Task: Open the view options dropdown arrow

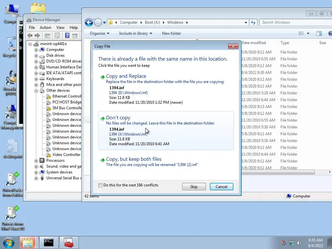Action: click(x=308, y=33)
